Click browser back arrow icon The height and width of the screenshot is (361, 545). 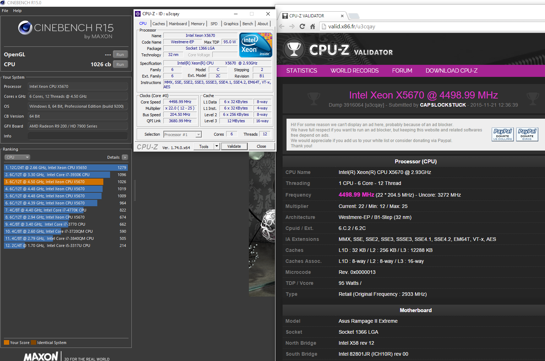coord(282,26)
